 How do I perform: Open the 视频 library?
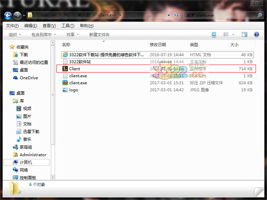coord(24,108)
